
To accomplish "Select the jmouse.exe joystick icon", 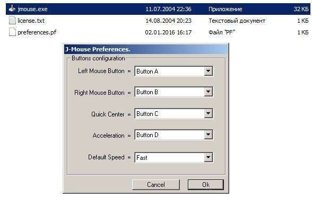I will 12,9.
